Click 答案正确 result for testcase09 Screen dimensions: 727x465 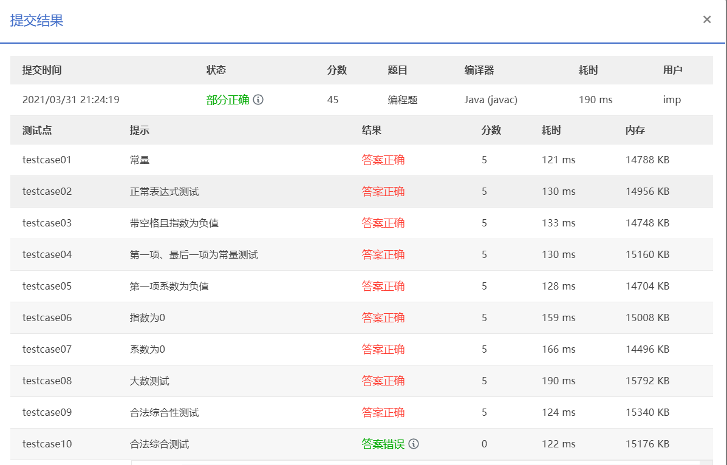tap(383, 412)
